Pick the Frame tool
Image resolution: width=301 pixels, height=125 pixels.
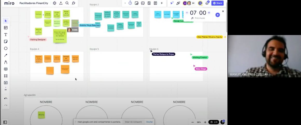click(x=6, y=76)
